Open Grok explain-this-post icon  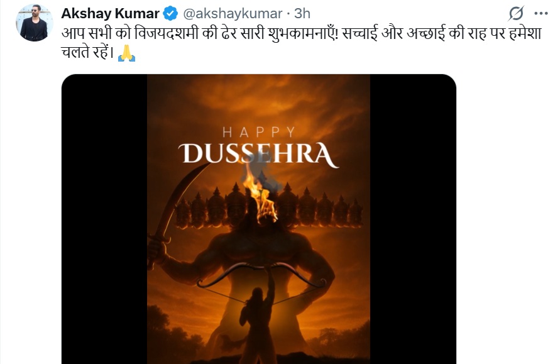[516, 14]
